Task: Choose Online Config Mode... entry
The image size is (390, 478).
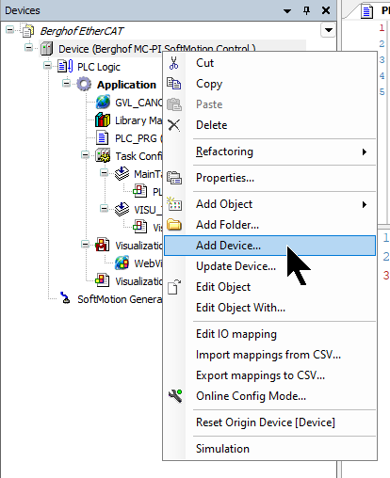Action: [270, 396]
